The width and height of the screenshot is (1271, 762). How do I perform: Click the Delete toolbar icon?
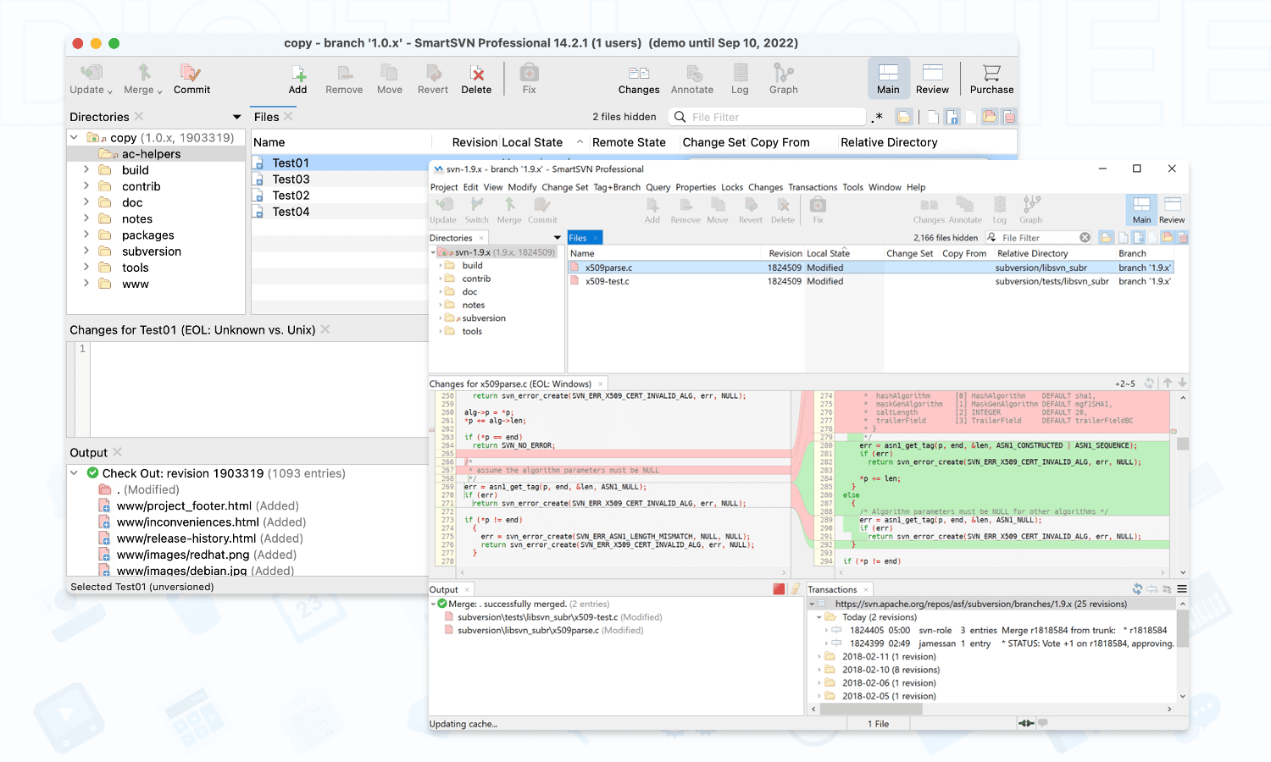click(x=476, y=75)
